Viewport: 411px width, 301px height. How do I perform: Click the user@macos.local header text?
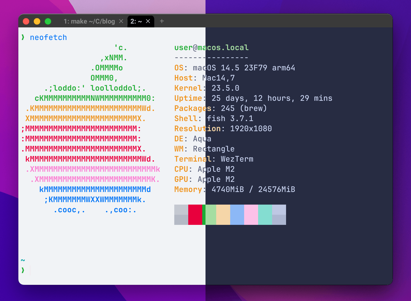pyautogui.click(x=212, y=48)
